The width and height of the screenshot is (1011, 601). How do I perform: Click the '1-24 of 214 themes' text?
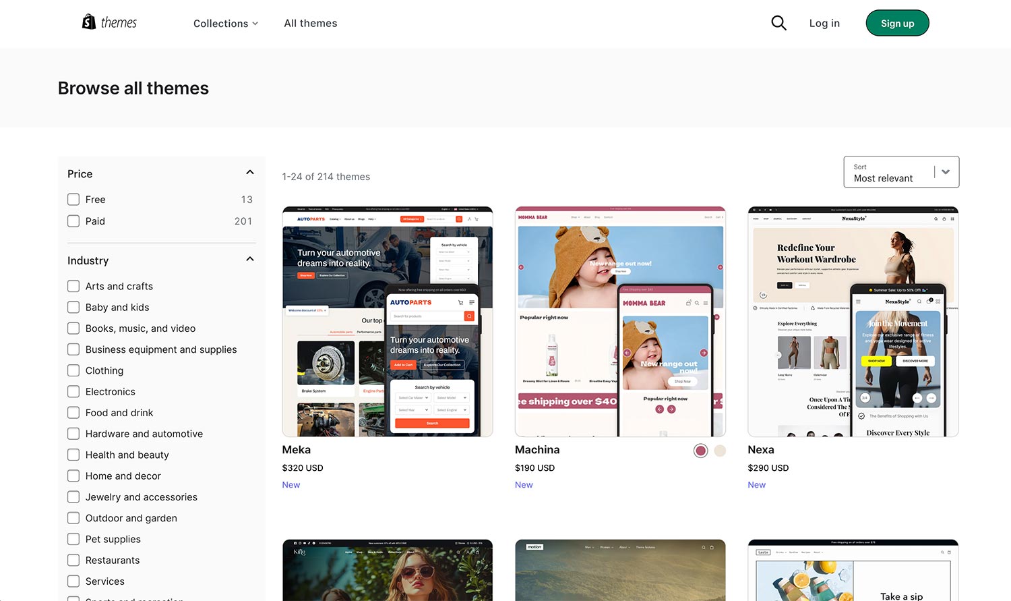326,177
